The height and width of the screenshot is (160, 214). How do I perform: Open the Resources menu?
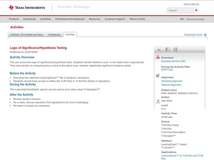pyautogui.click(x=95, y=19)
